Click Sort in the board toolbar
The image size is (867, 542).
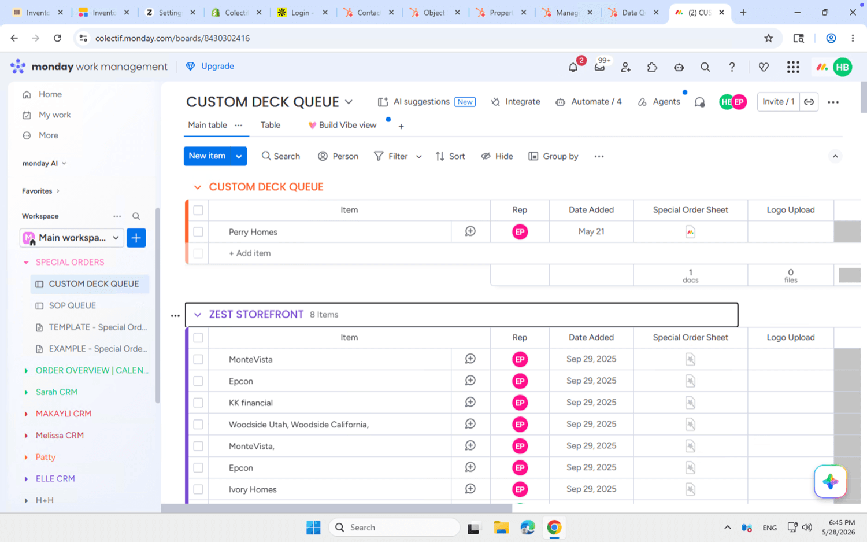pyautogui.click(x=450, y=157)
